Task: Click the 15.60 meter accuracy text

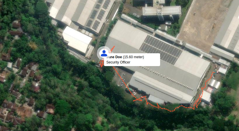Action: 133,57
